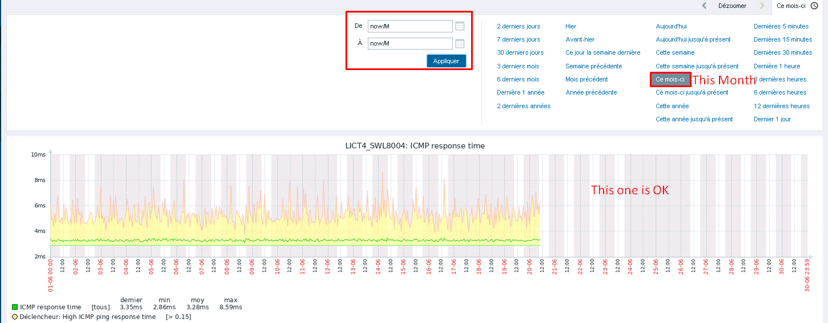Select Cette année preset

[672, 106]
